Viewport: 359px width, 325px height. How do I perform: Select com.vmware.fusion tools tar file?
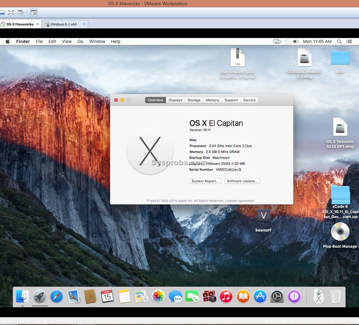click(237, 64)
